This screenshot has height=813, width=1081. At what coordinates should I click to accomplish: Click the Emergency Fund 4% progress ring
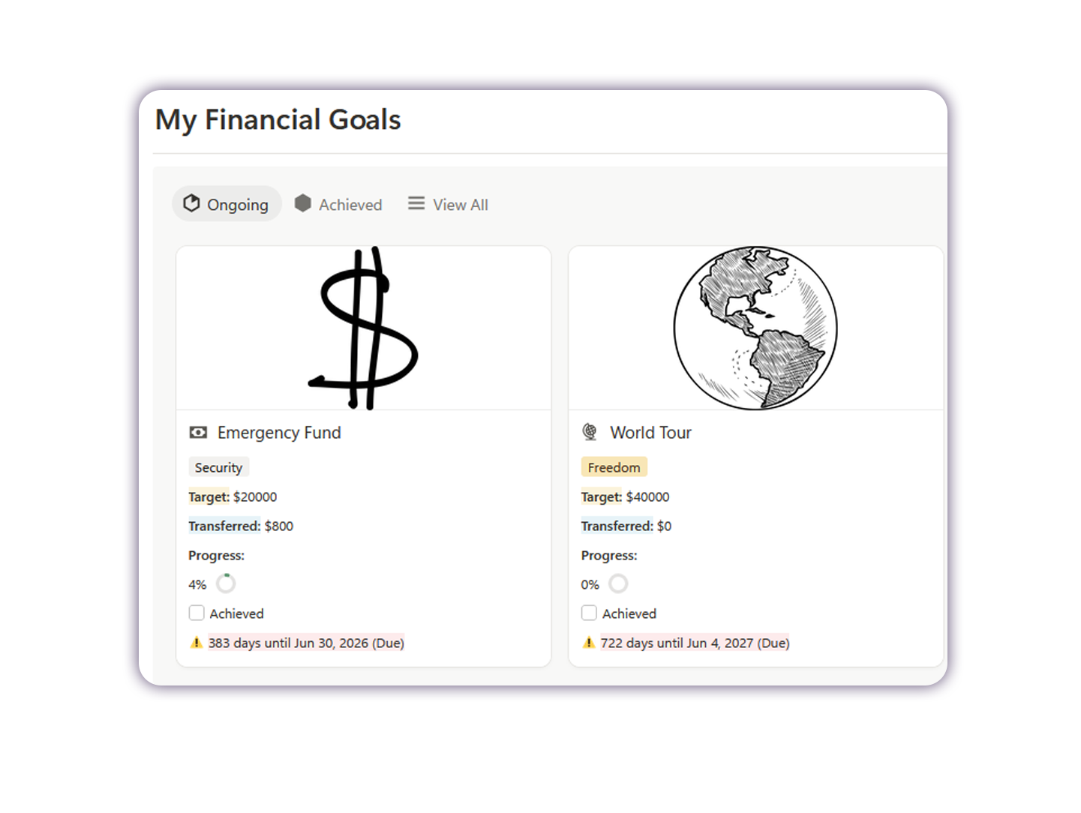coord(226,583)
